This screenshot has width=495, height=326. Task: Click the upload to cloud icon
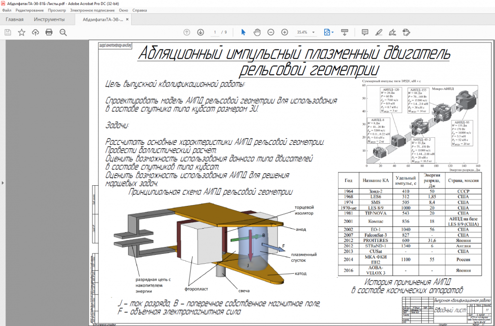point(35,32)
